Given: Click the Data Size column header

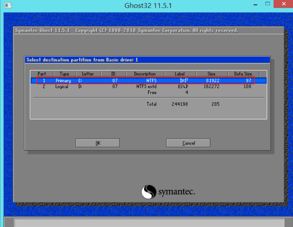Looking at the screenshot, I should (x=244, y=74).
